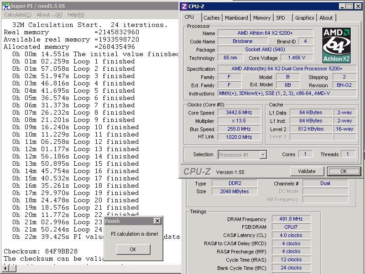Click the horizontal scrollbar thumb in Super PI
The height and width of the screenshot is (274, 365).
12,268
